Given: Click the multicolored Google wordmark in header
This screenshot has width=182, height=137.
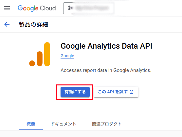Looking at the screenshot, I should 28,9.
